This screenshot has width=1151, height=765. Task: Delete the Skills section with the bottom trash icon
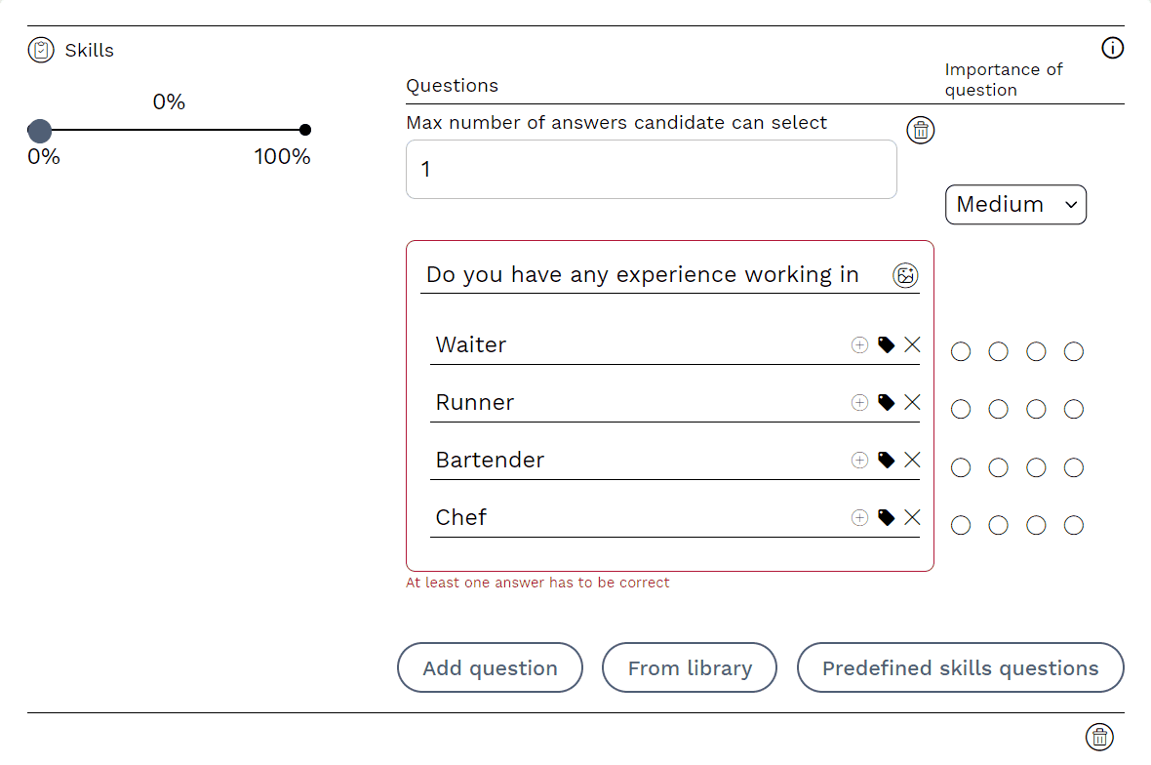[1099, 737]
